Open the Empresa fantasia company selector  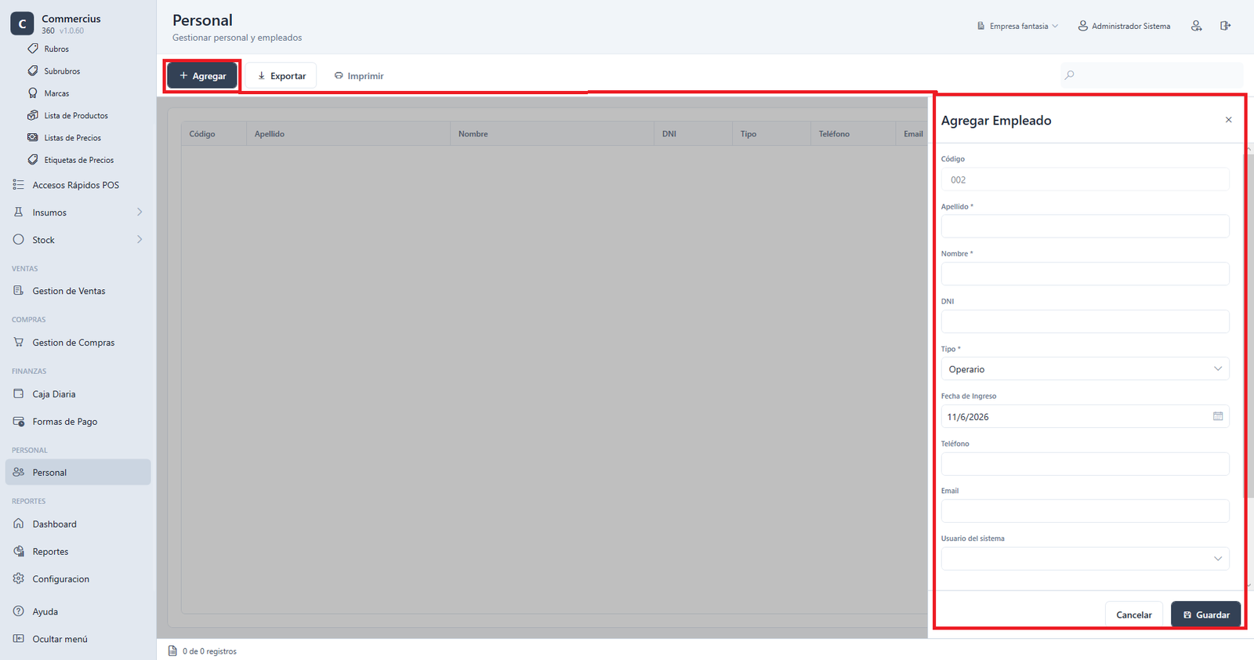(1017, 26)
